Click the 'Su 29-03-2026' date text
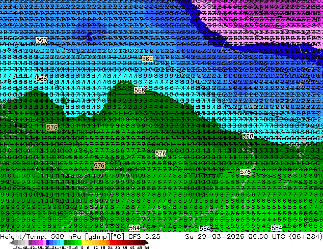 tap(214, 236)
